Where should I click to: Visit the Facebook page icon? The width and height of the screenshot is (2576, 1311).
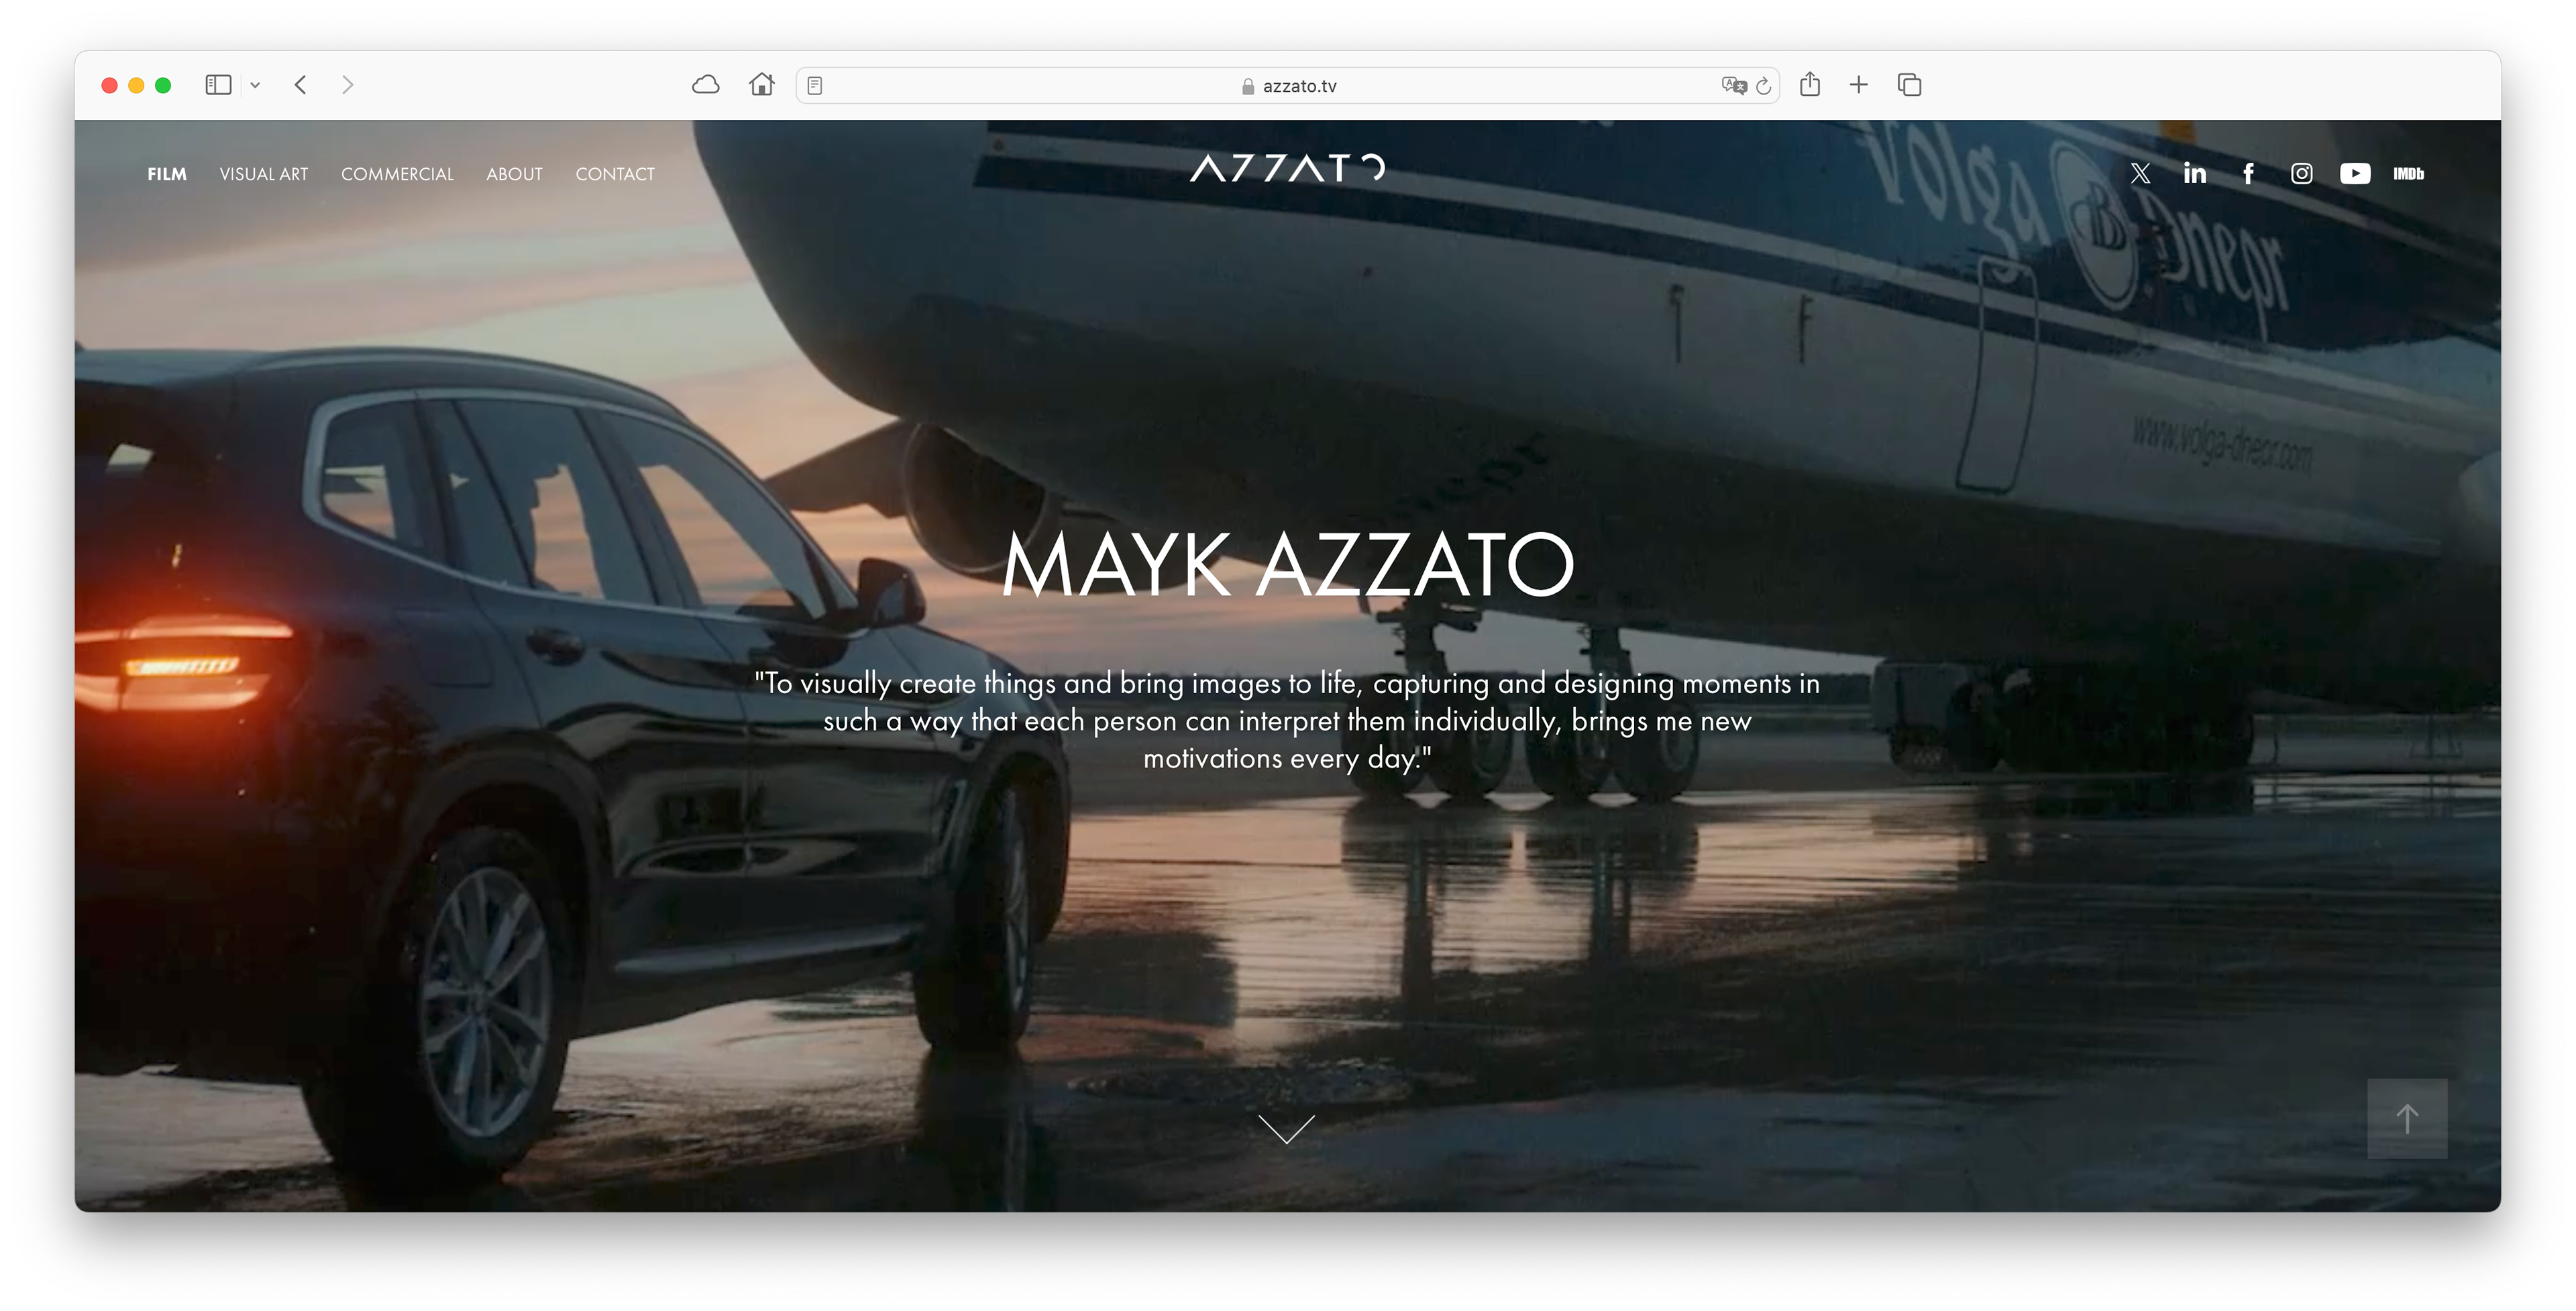2248,174
